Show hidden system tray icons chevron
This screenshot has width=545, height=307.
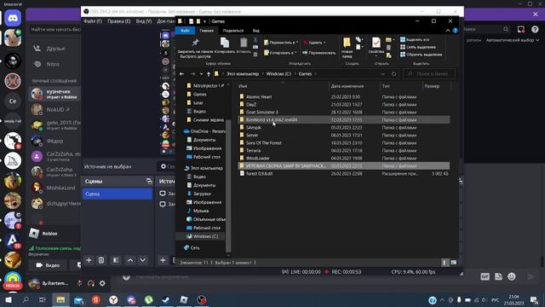point(442,299)
